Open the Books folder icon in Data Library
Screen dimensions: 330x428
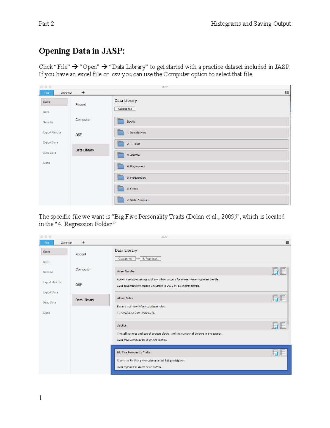click(121, 121)
